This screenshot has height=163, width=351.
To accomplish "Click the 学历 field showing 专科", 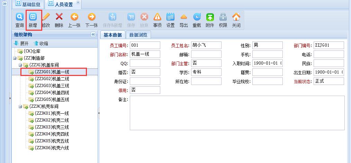I will click(x=206, y=72).
